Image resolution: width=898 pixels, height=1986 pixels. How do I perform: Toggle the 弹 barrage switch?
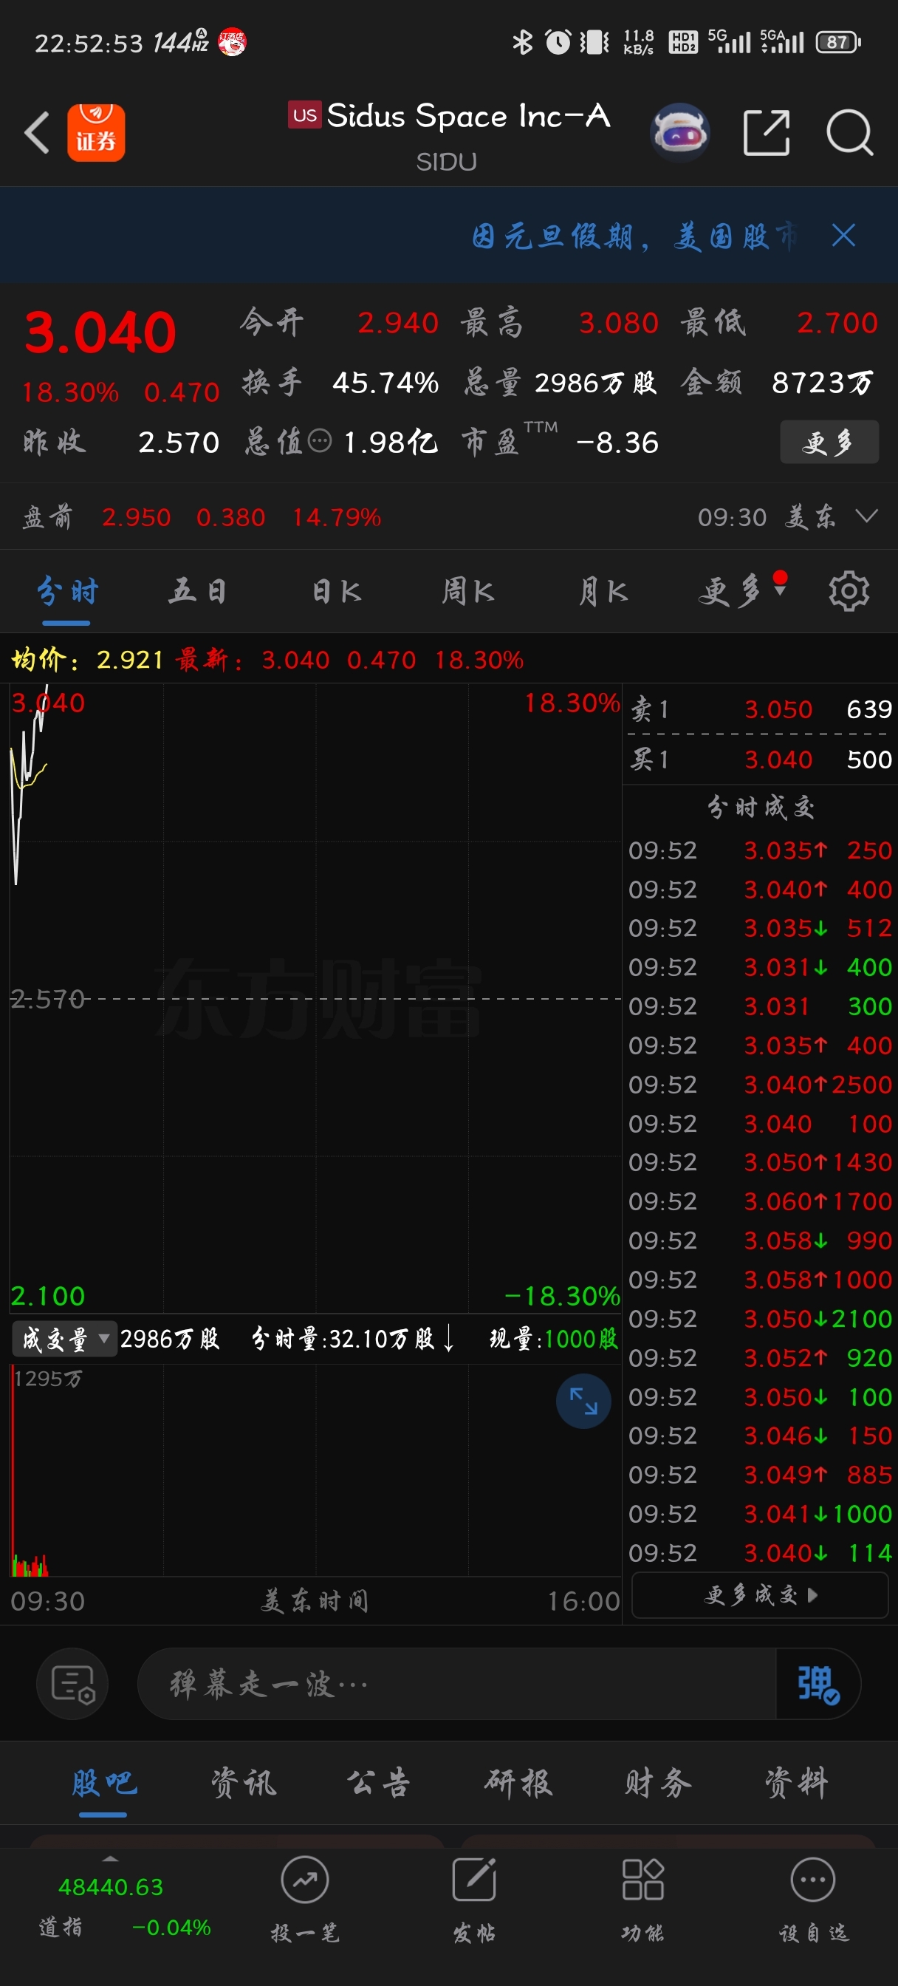818,1685
